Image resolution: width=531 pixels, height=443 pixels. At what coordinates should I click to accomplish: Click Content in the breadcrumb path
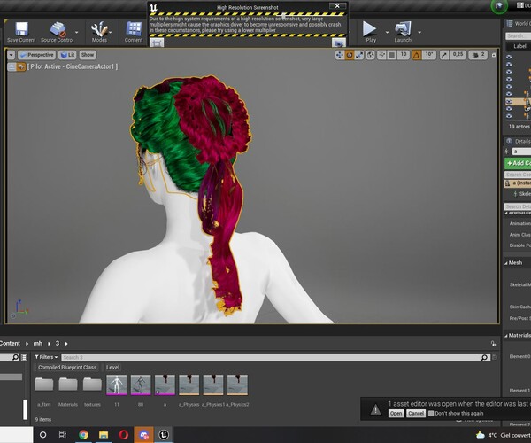pos(10,344)
